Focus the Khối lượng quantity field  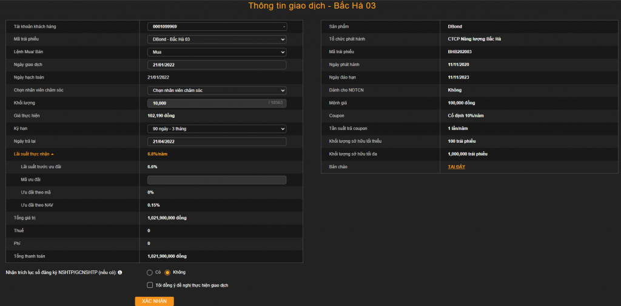click(206, 103)
